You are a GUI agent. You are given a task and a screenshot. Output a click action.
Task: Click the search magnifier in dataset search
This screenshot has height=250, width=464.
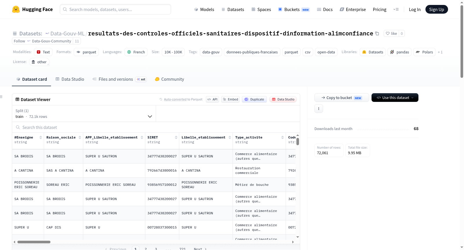click(x=18, y=127)
